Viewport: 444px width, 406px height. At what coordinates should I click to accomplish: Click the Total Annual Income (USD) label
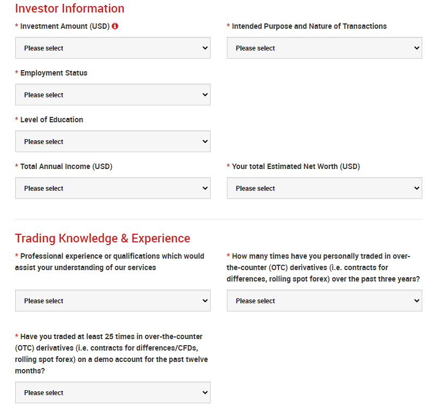click(x=66, y=166)
